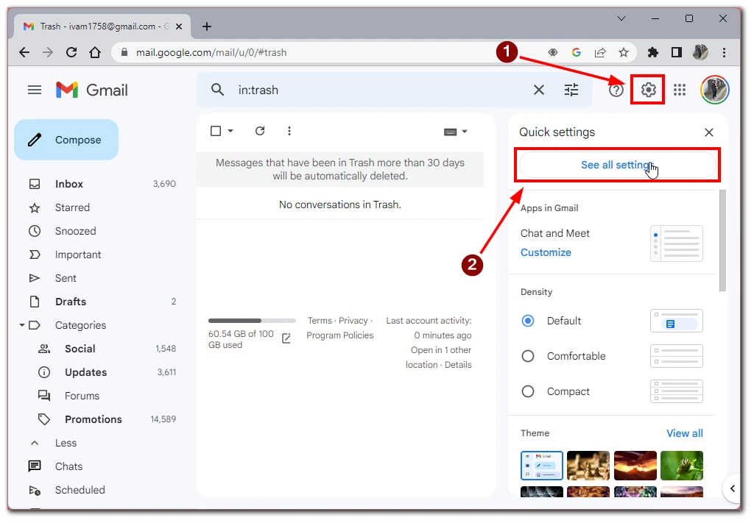The width and height of the screenshot is (754, 523).
Task: Share this page icon in address bar
Action: 599,52
